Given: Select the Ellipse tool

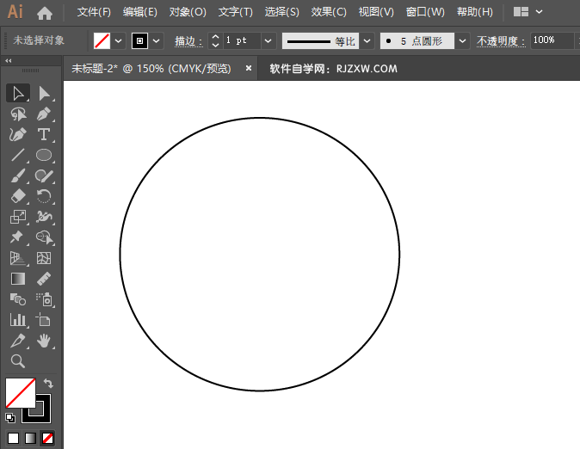Looking at the screenshot, I should [44, 155].
